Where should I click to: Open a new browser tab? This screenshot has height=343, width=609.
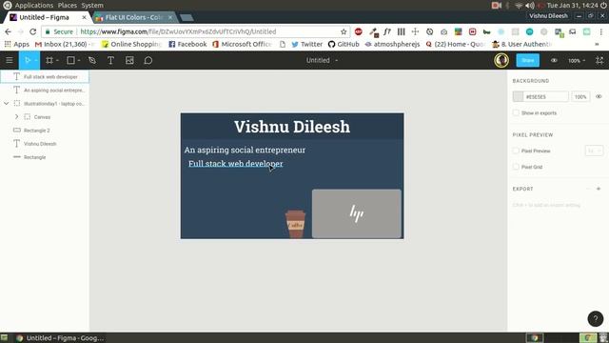pos(187,18)
